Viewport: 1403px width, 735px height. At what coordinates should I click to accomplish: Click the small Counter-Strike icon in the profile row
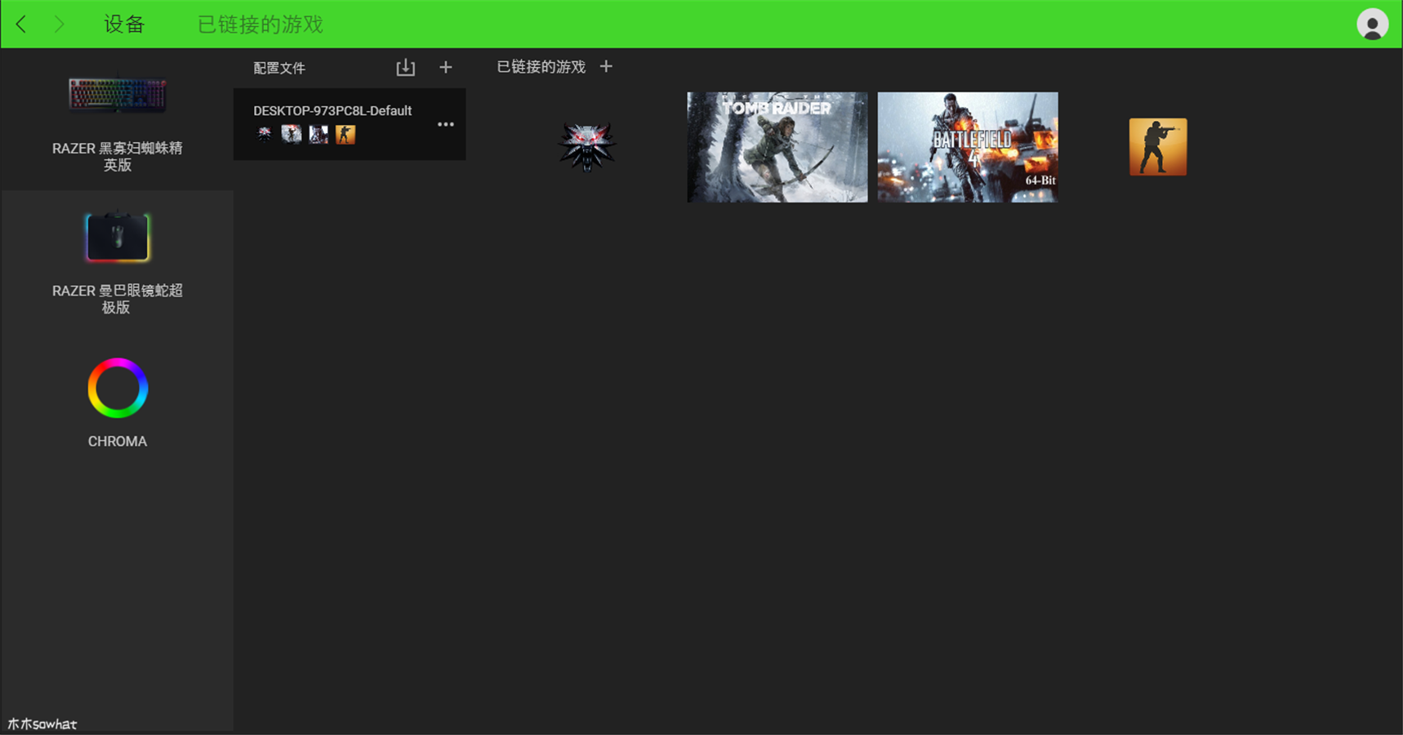(345, 134)
